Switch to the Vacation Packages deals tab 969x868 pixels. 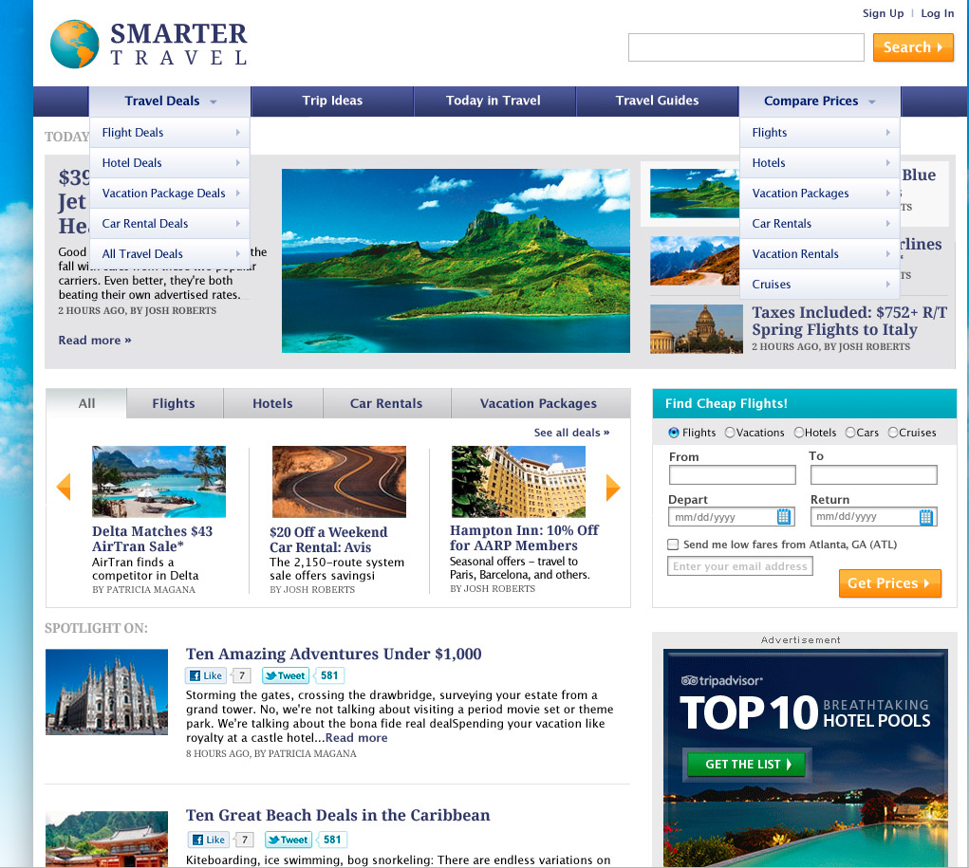[539, 403]
